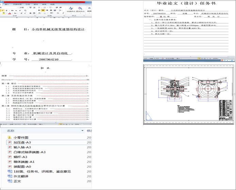Click the 名称 column header in file list

(11, 131)
